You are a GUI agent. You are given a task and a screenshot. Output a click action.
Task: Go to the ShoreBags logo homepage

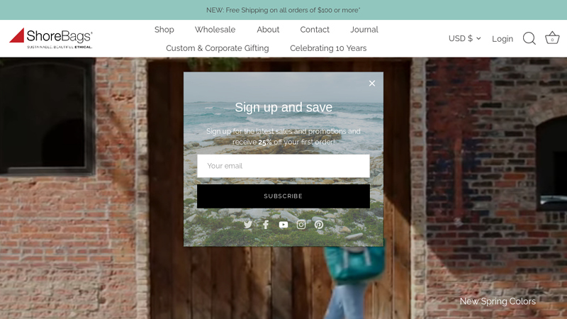coord(51,38)
